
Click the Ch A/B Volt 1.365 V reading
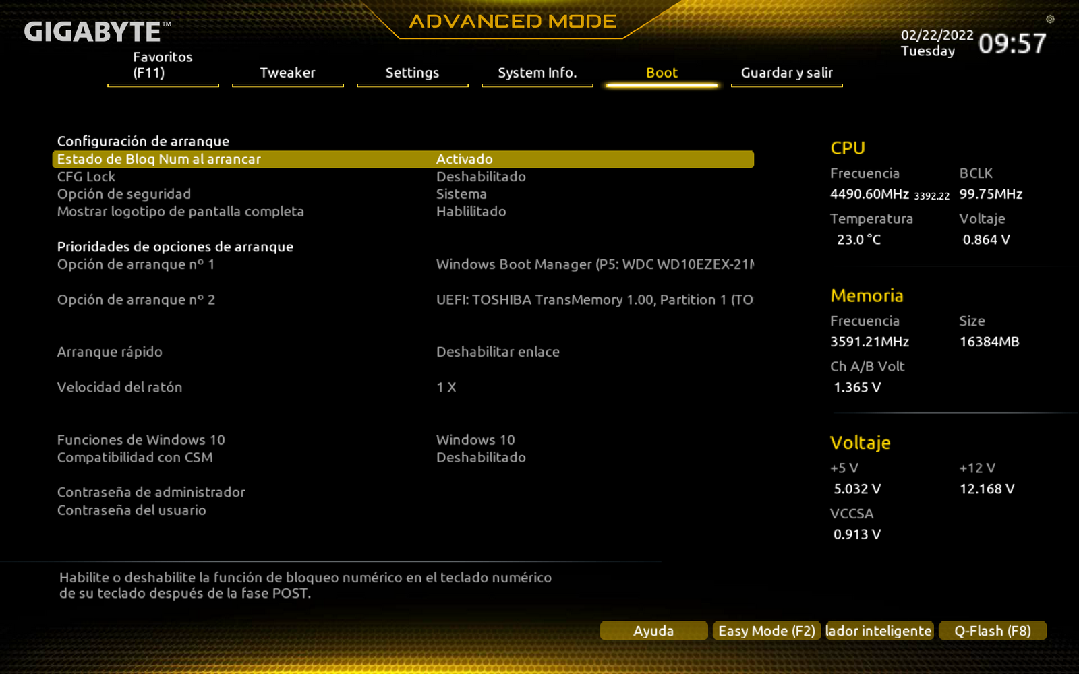pos(857,387)
